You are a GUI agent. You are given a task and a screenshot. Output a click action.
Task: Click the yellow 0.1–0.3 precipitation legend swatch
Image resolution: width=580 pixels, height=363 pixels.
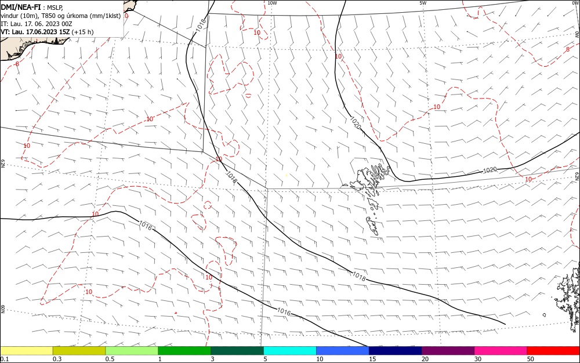coord(27,351)
